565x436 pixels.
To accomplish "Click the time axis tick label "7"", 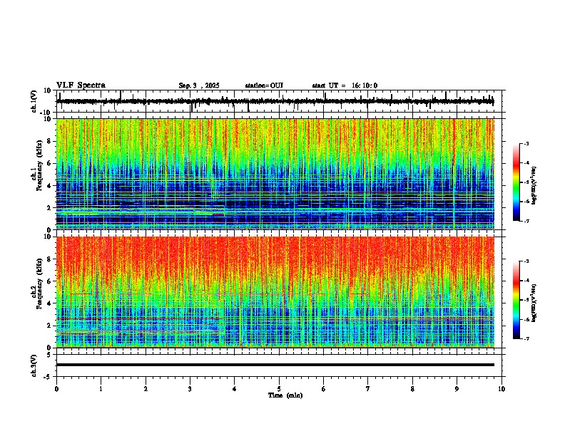I will point(368,389).
